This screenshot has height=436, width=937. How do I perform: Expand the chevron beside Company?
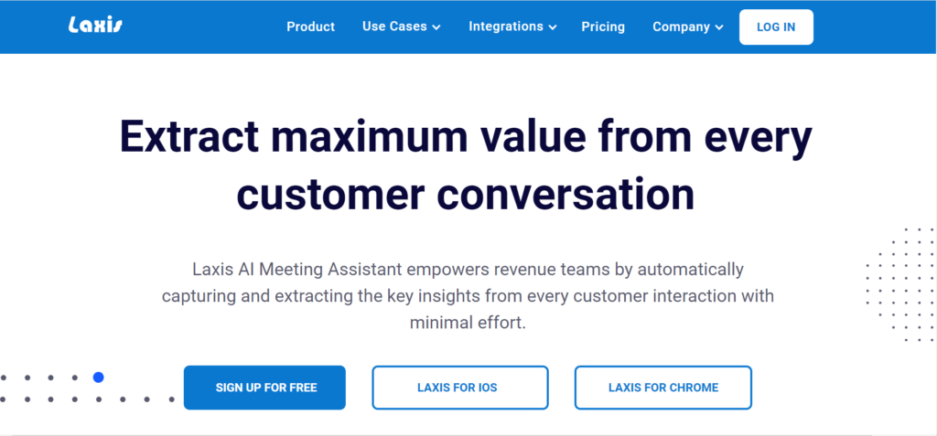[719, 27]
